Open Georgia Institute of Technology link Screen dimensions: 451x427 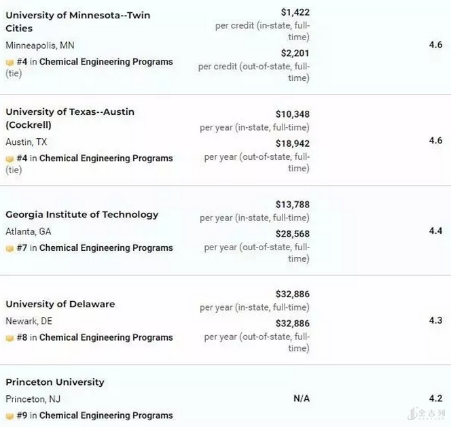tap(82, 214)
